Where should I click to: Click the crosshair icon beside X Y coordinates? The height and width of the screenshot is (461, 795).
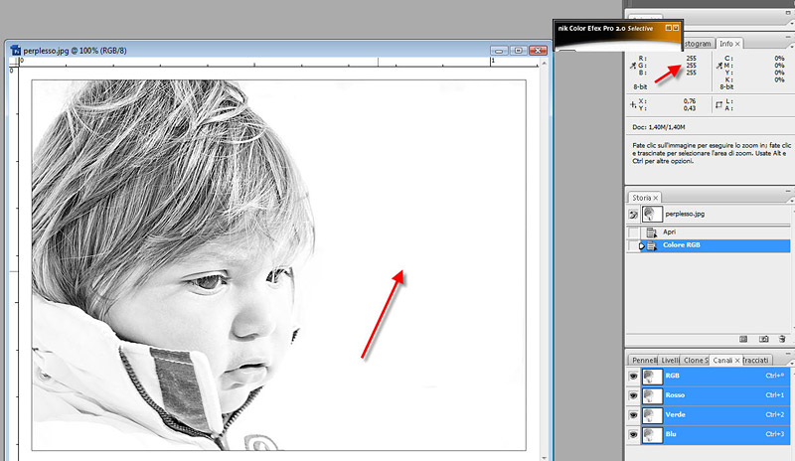click(x=635, y=103)
